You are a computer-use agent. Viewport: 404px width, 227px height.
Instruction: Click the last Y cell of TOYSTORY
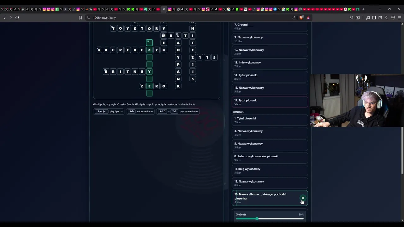pos(164,28)
